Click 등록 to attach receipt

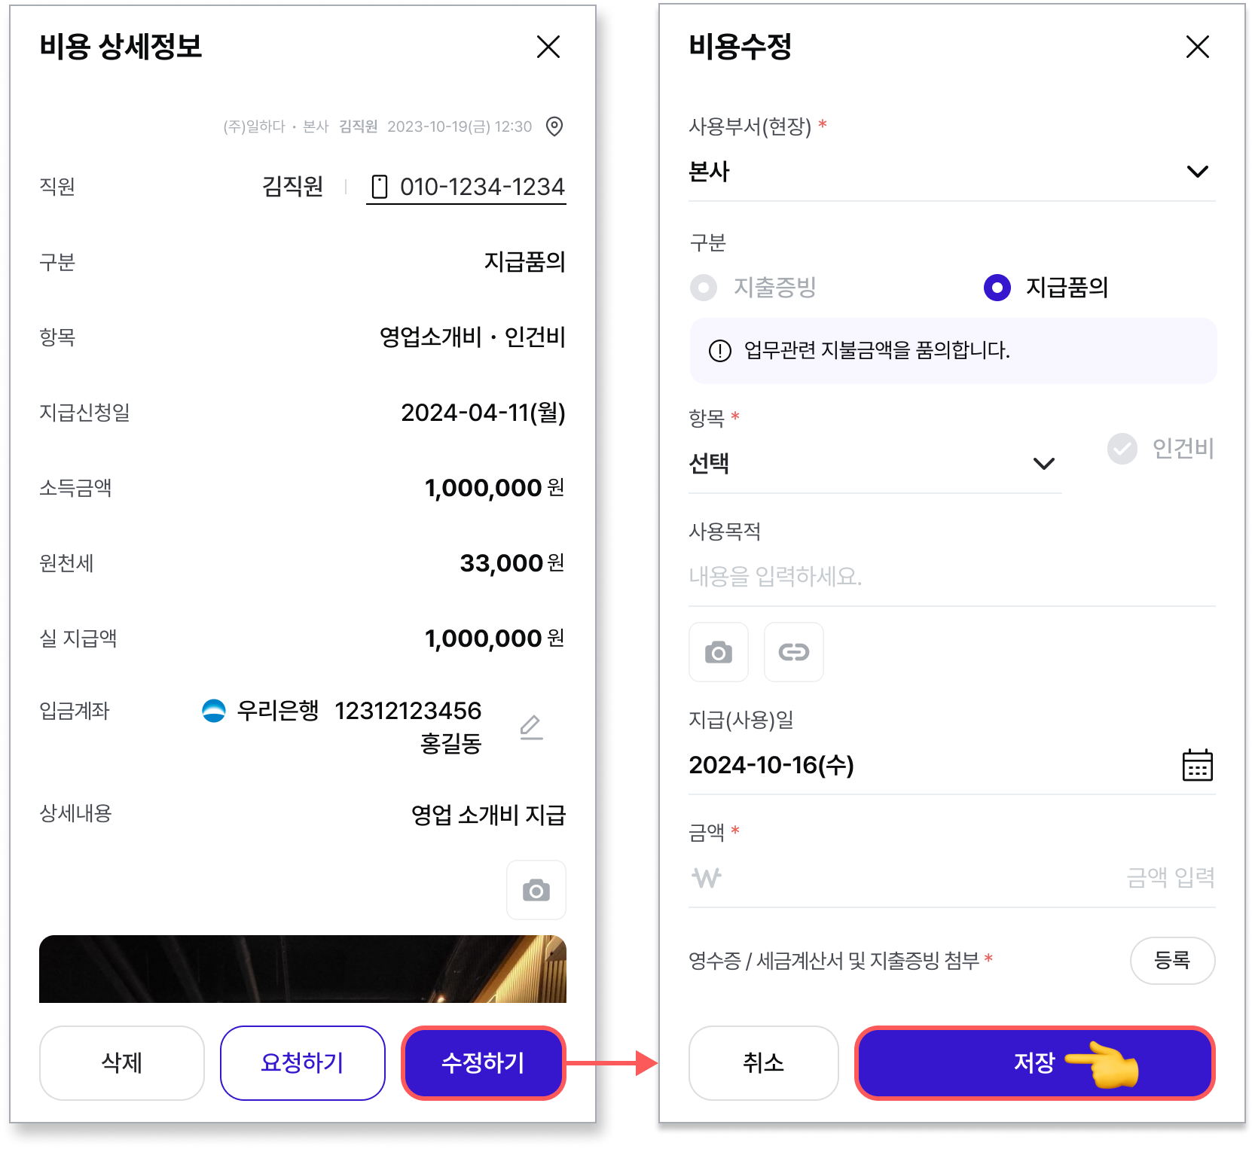pos(1172,960)
